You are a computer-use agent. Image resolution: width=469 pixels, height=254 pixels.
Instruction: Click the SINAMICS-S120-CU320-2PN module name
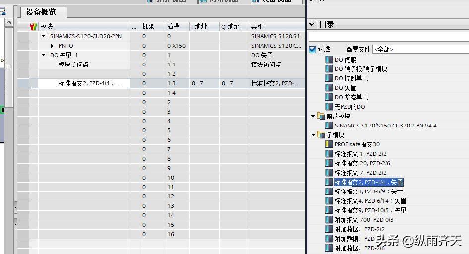pyautogui.click(x=86, y=36)
